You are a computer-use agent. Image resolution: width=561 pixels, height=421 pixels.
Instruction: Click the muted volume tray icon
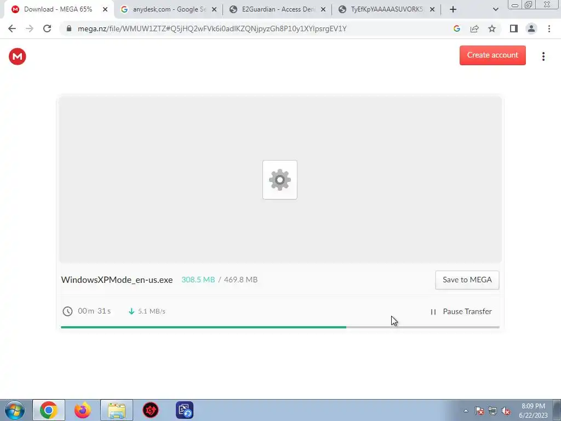click(506, 411)
